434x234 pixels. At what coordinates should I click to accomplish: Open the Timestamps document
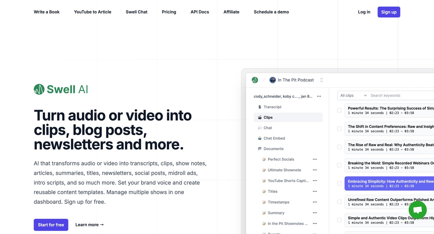pos(279,202)
